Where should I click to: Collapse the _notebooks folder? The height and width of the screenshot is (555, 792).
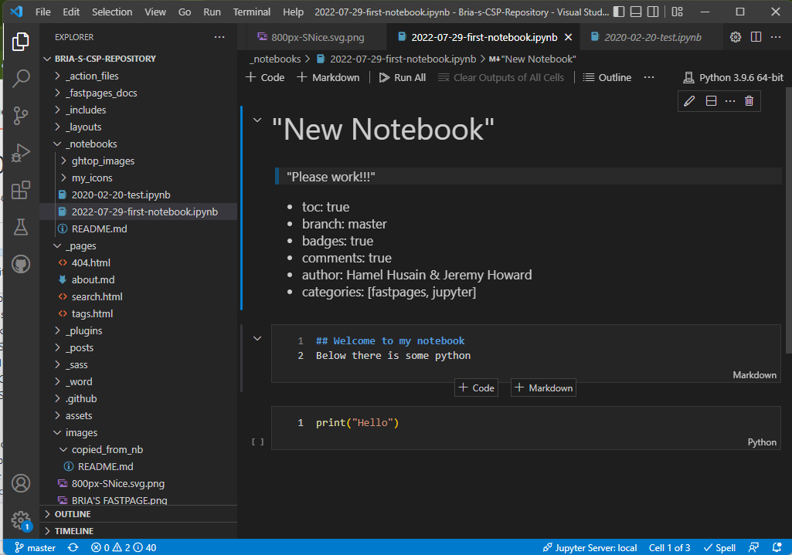[56, 144]
